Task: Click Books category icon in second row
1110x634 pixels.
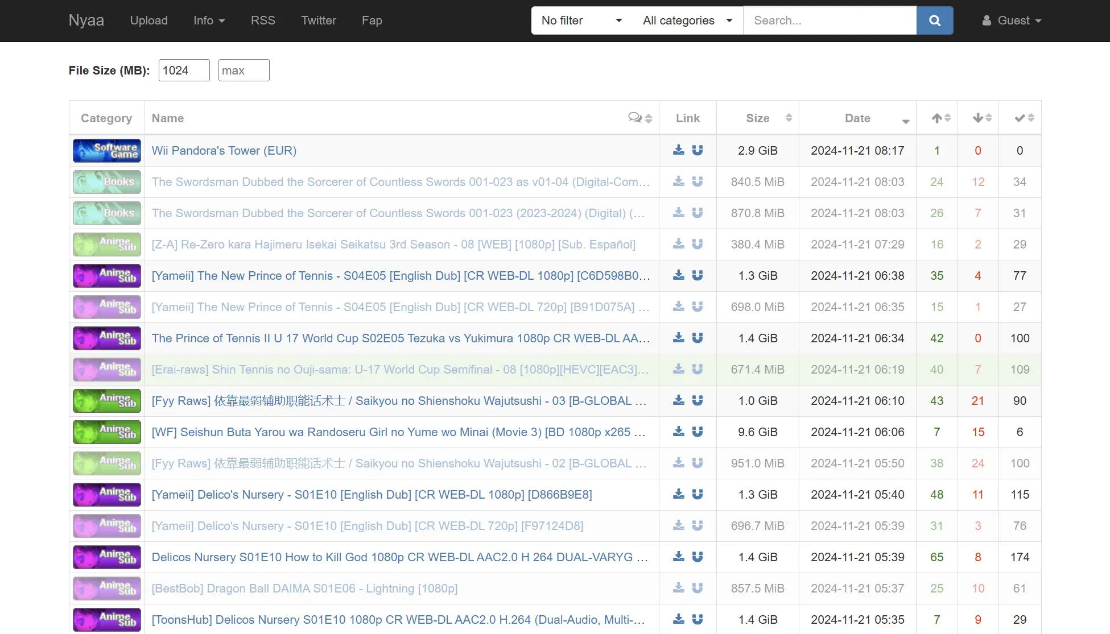Action: click(x=107, y=182)
